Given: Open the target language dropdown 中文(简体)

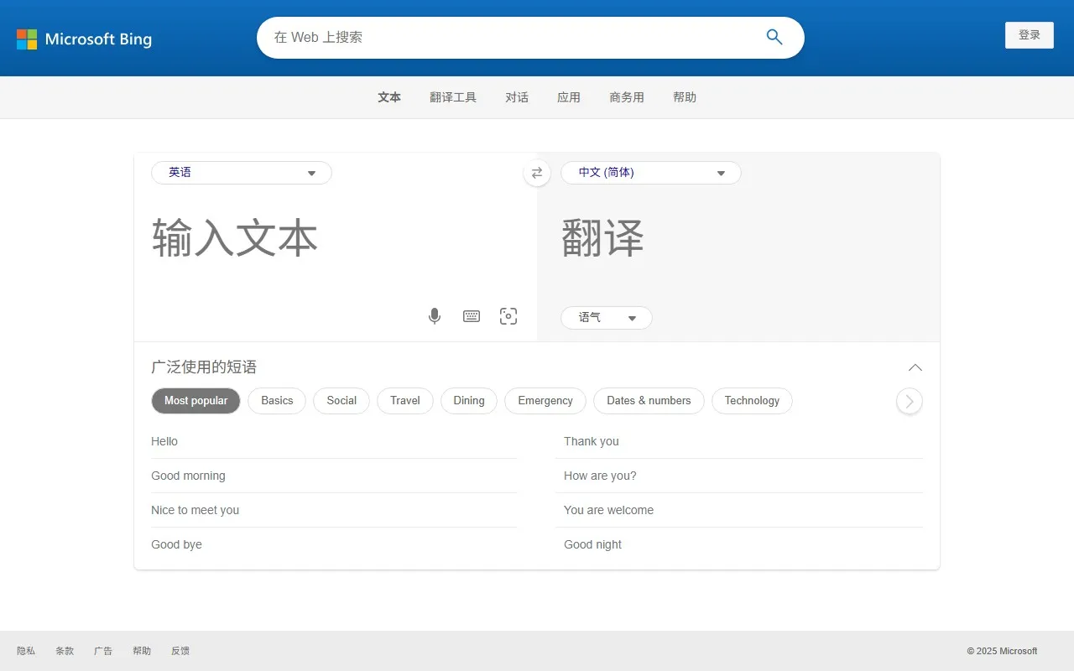Looking at the screenshot, I should pyautogui.click(x=650, y=173).
